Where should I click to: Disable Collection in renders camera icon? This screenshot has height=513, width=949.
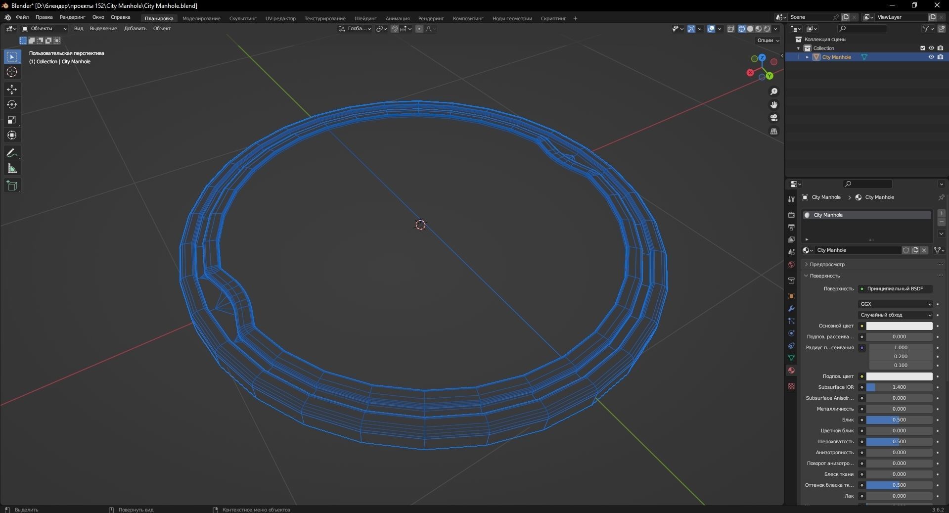coord(940,48)
